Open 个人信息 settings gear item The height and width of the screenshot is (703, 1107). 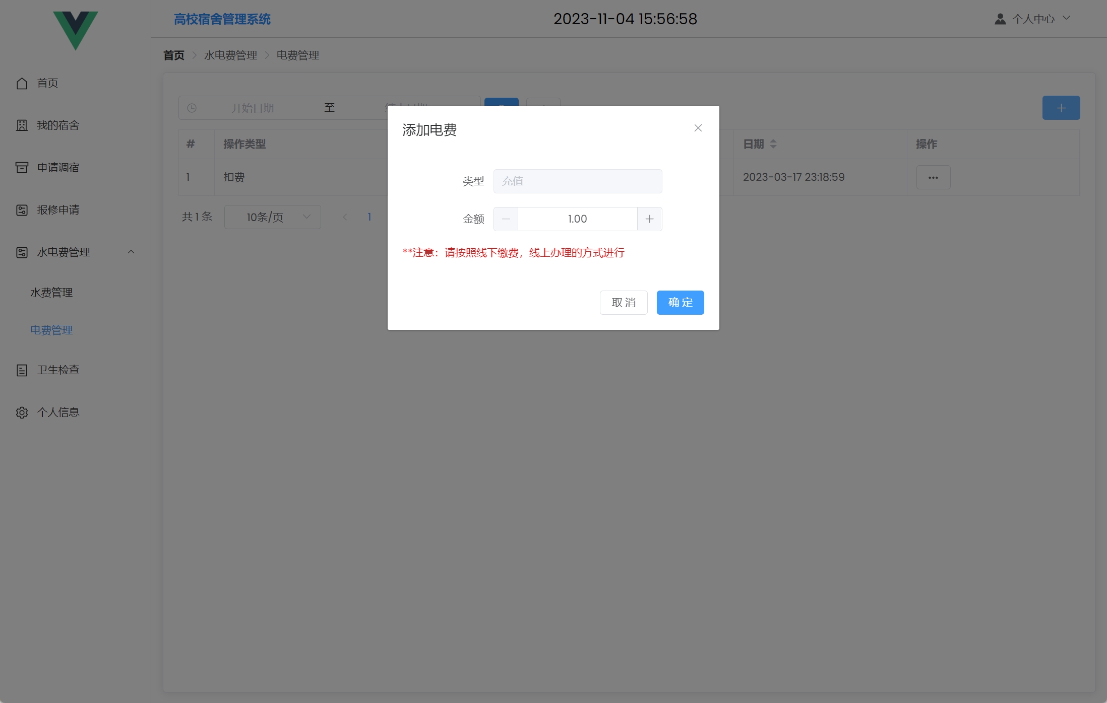[x=57, y=412]
